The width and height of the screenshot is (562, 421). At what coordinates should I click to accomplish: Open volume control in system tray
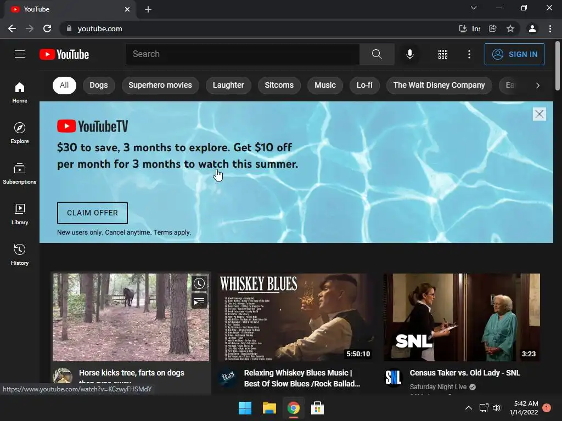tap(497, 408)
